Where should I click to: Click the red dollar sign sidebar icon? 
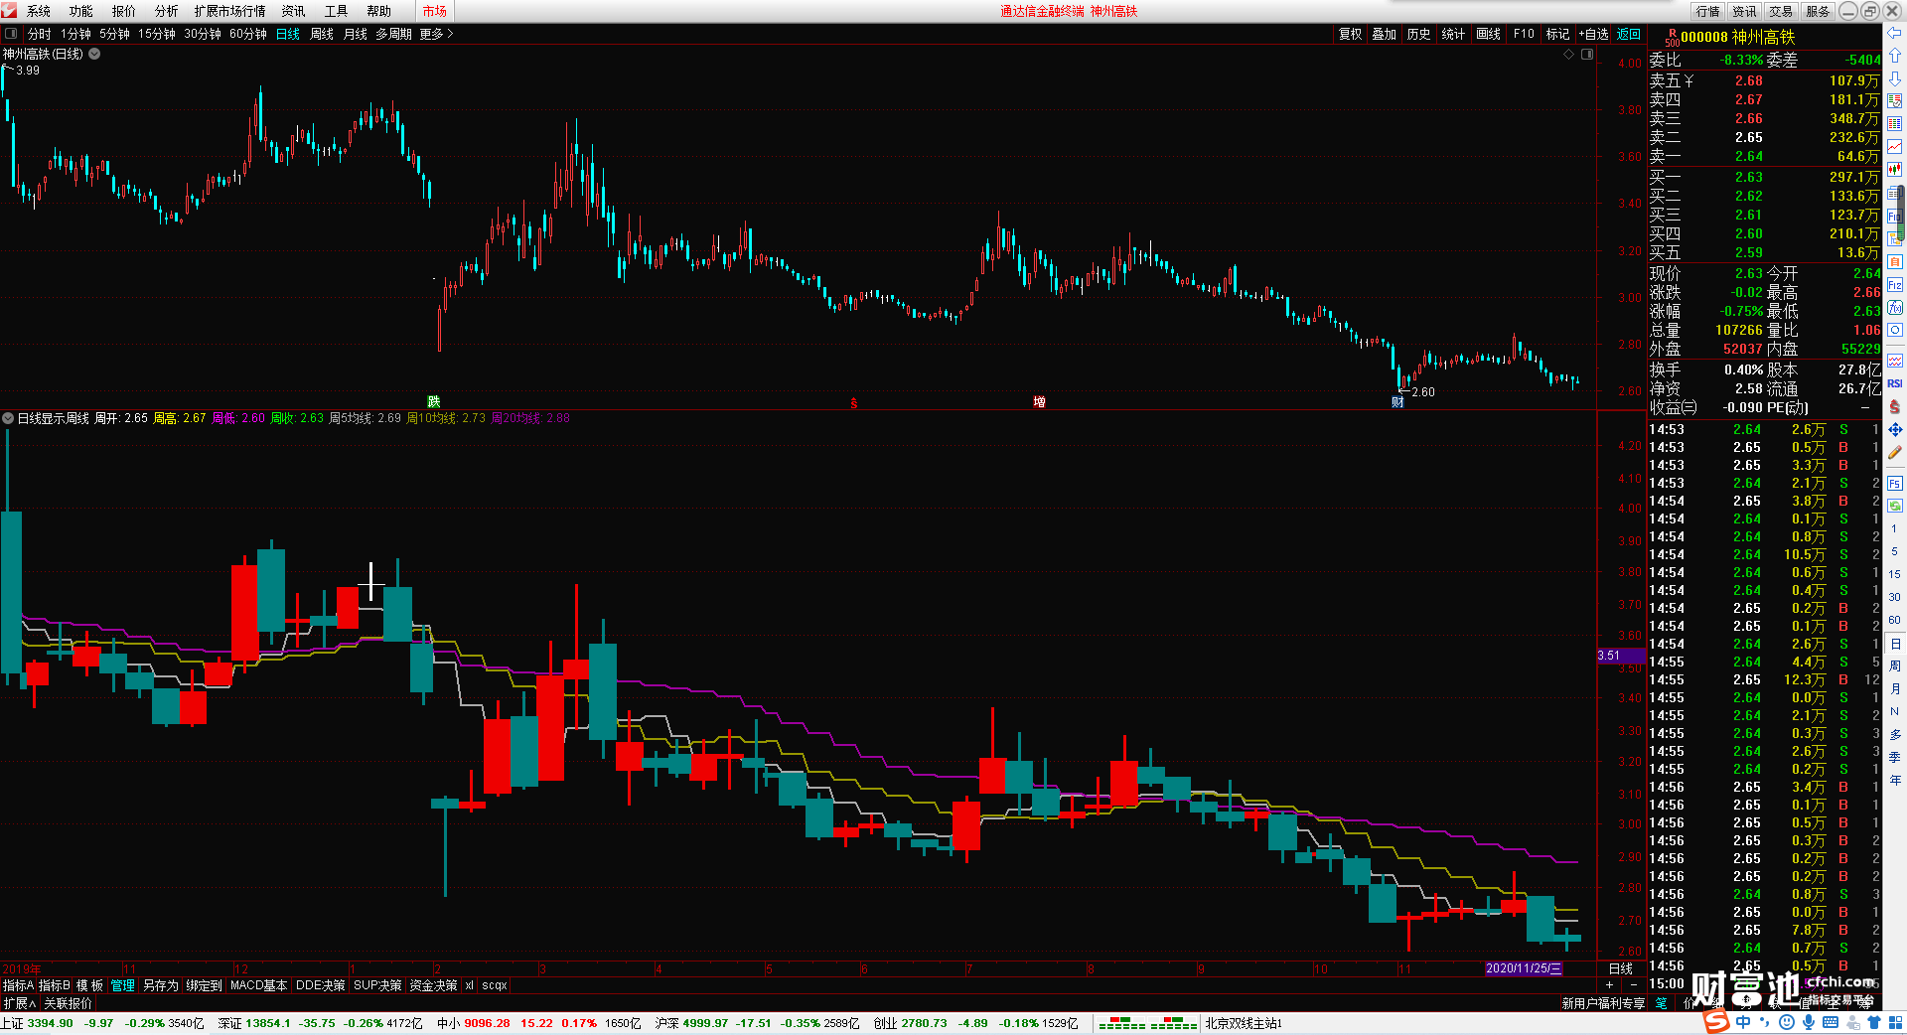[x=1895, y=406]
